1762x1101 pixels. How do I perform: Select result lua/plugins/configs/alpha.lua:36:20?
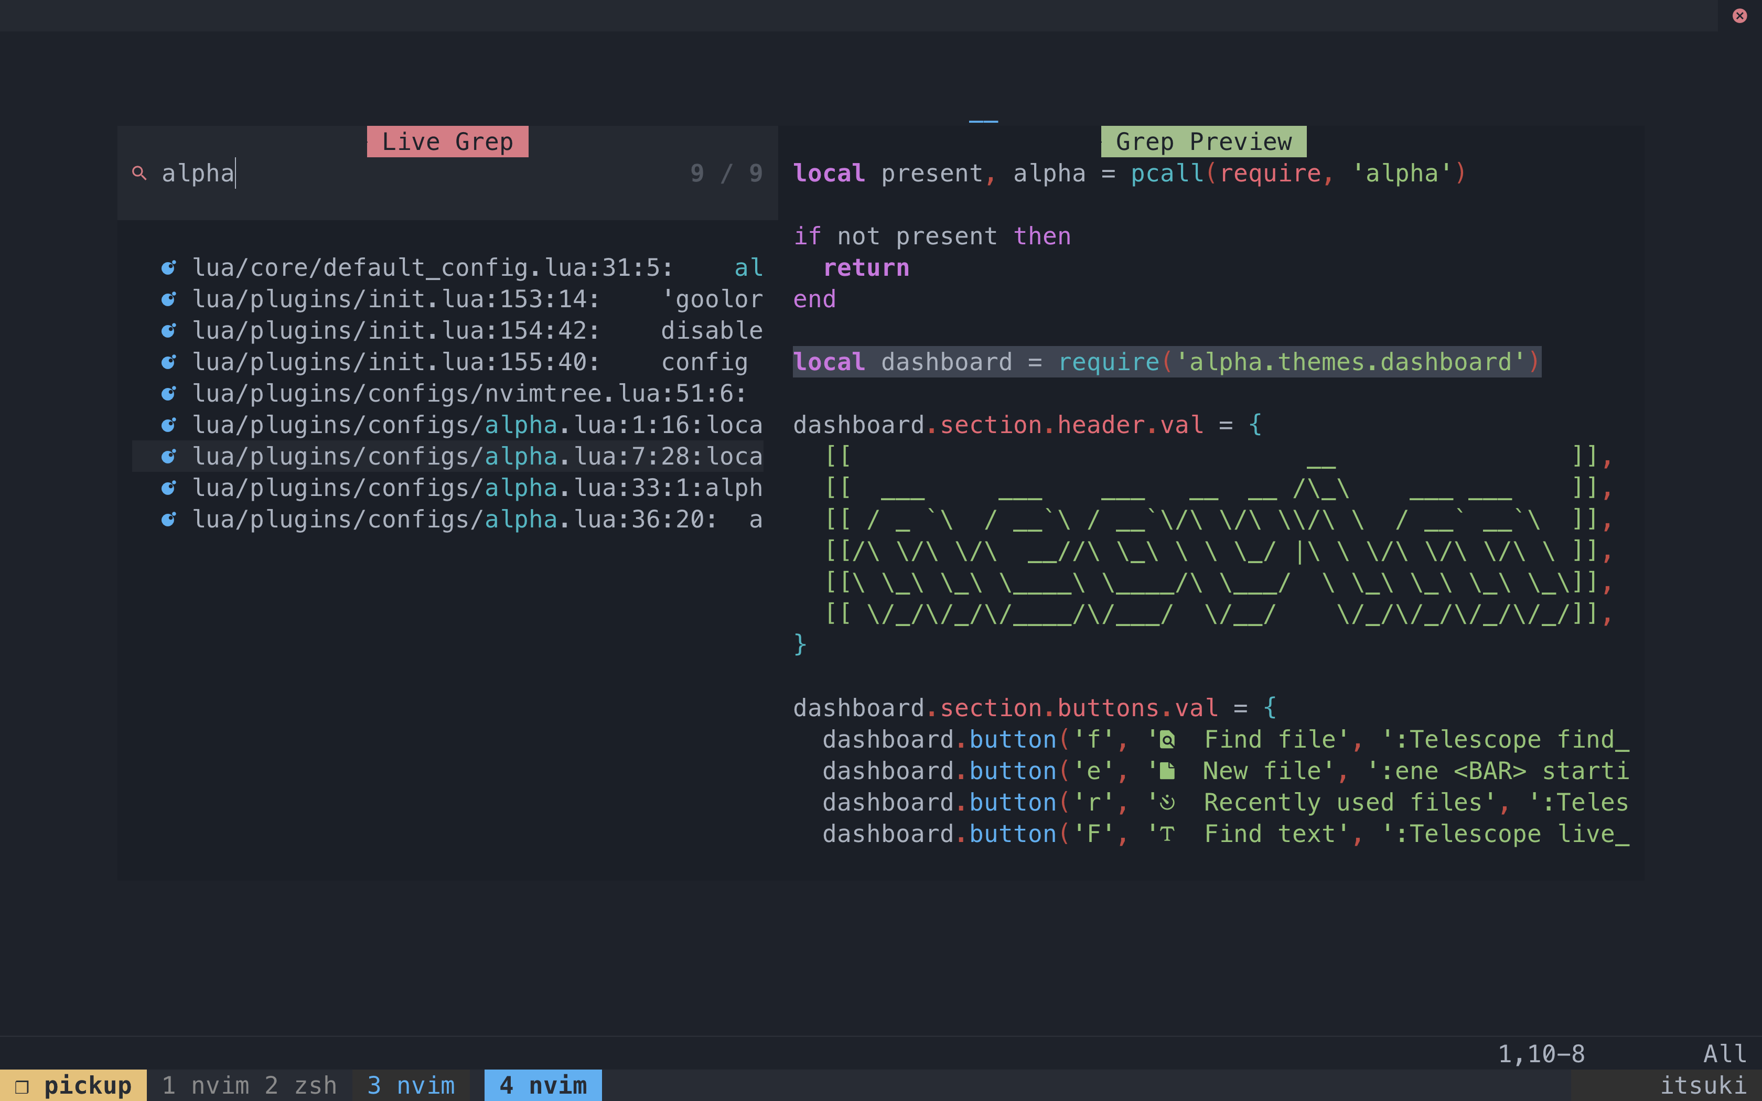click(448, 519)
